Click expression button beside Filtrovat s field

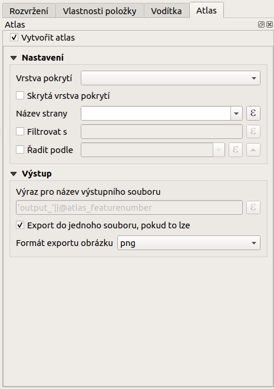253,131
